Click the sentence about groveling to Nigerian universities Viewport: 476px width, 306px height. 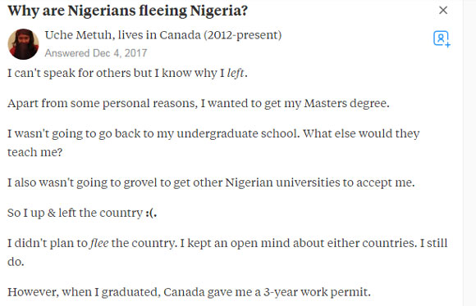pos(211,182)
